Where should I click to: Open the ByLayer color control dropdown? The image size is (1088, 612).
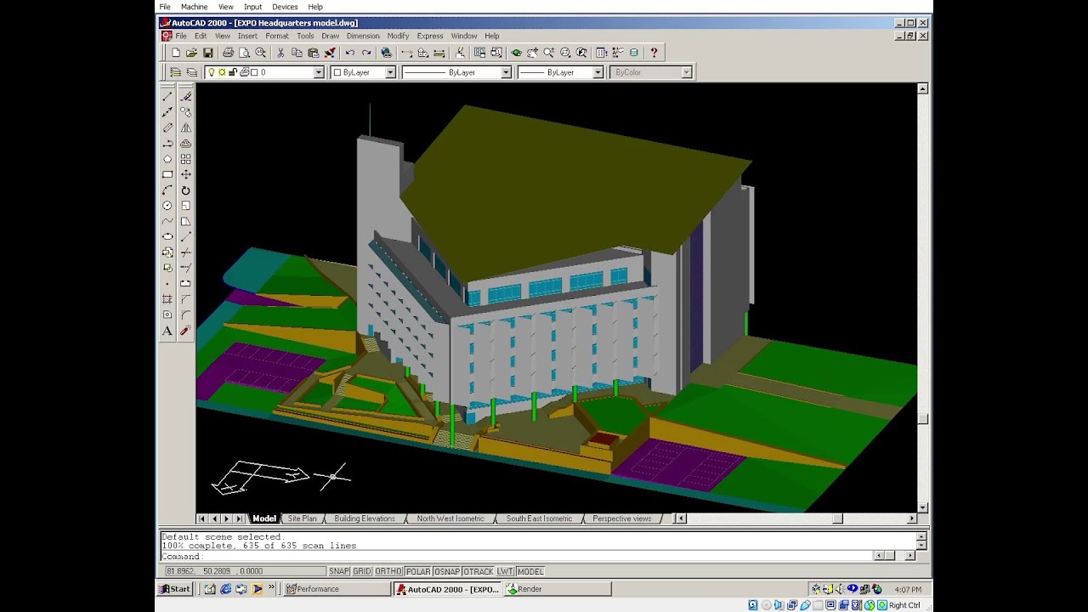[x=390, y=73]
